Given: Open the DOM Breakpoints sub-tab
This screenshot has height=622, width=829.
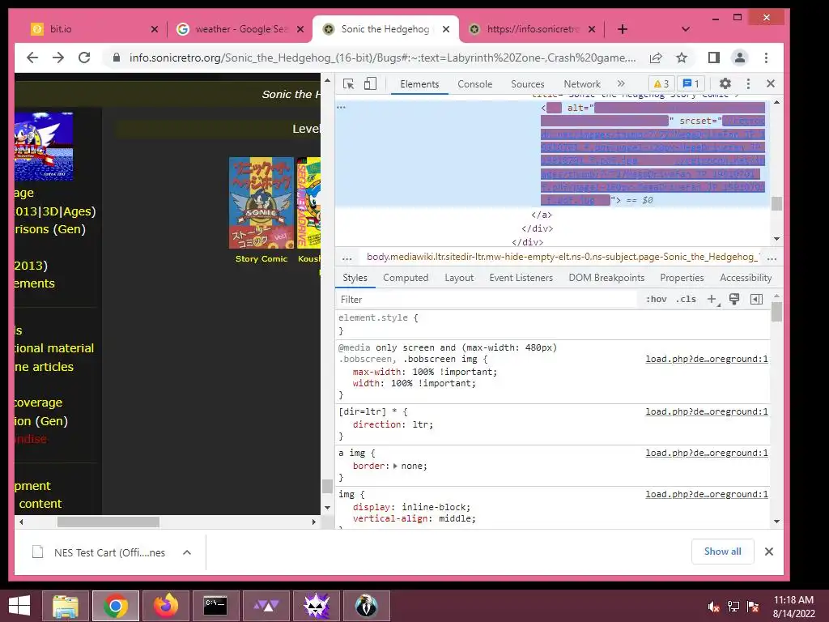Looking at the screenshot, I should [x=606, y=278].
